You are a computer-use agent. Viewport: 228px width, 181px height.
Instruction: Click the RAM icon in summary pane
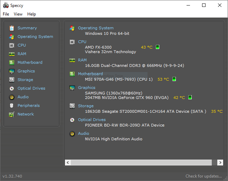pos(72,60)
